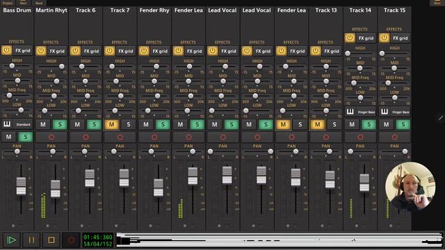Screen dimensions: 445x250
Task: Open FX grid for Bass Drum
Action: point(23,51)
